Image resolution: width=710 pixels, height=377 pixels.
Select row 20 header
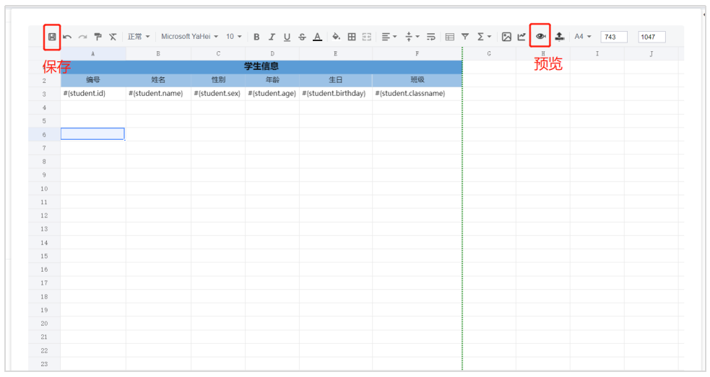44,323
